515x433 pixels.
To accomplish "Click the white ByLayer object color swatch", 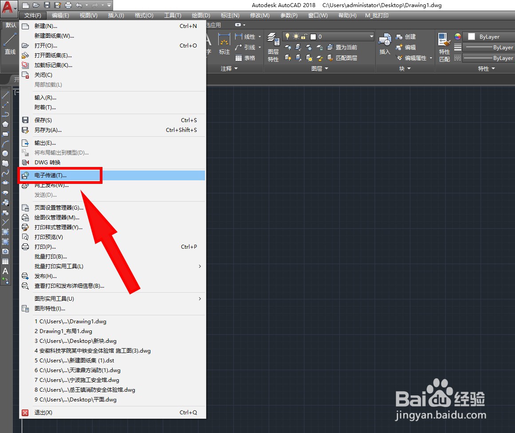I will (x=472, y=36).
